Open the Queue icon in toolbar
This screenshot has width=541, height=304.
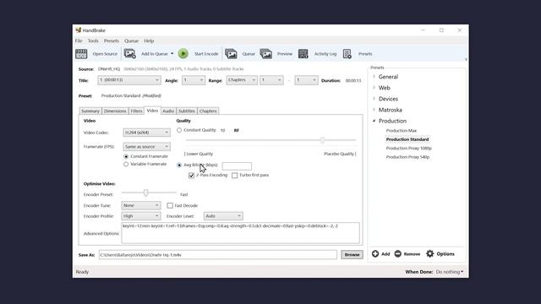(231, 54)
